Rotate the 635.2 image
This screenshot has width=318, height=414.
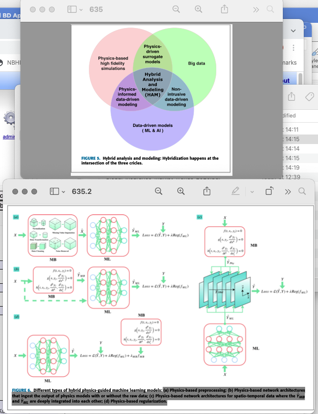coord(270,191)
